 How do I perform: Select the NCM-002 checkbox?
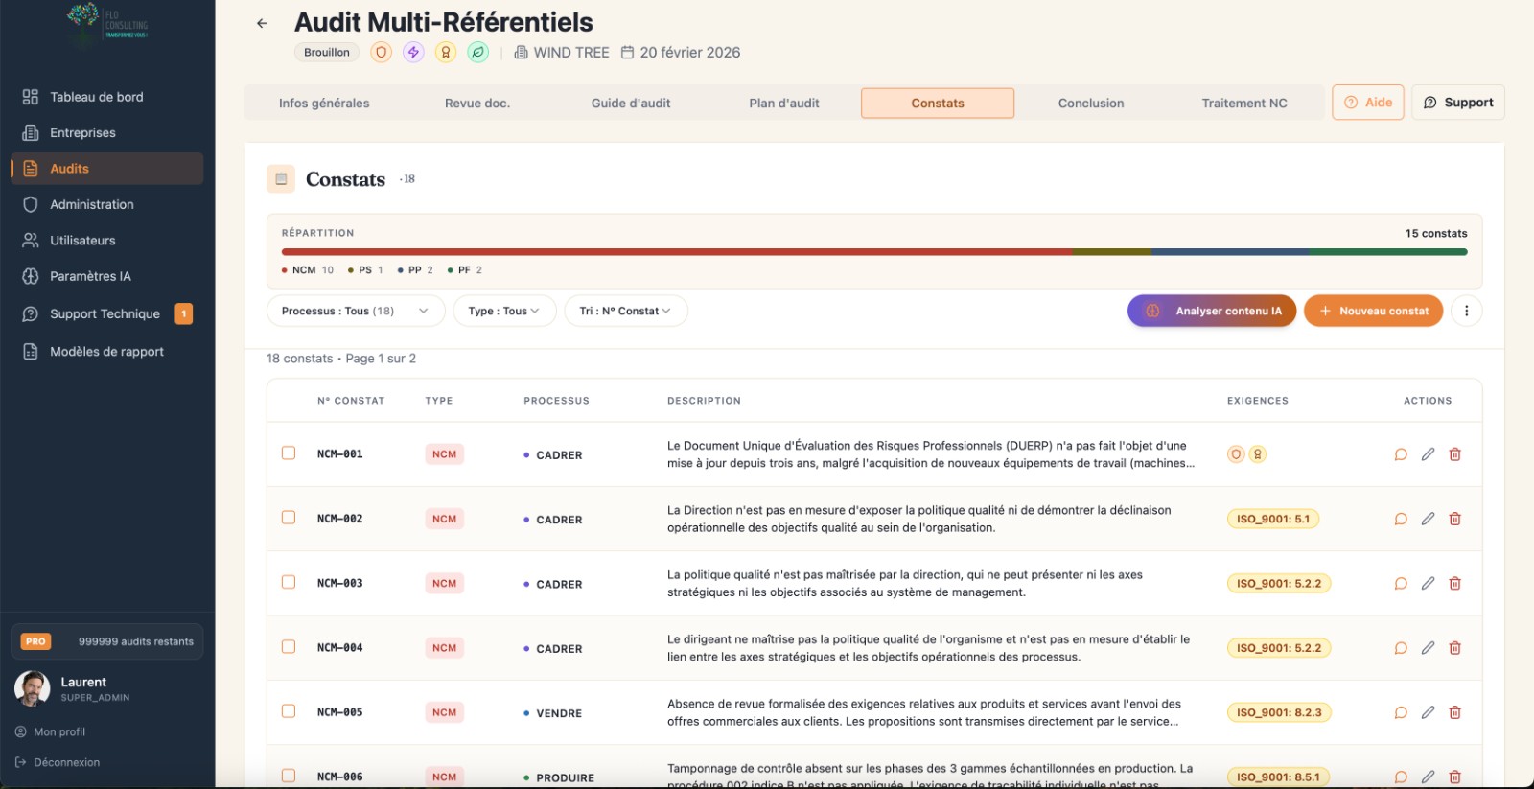click(289, 518)
